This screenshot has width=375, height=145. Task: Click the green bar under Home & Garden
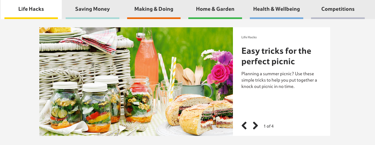[x=215, y=18]
